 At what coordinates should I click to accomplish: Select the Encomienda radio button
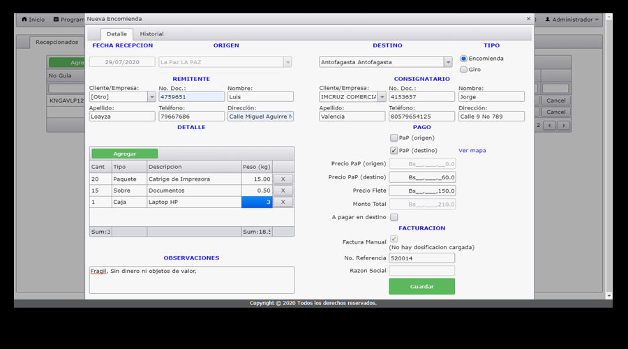pyautogui.click(x=463, y=59)
